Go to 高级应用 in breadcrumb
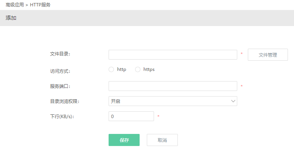This screenshot has height=166, width=294. point(15,5)
